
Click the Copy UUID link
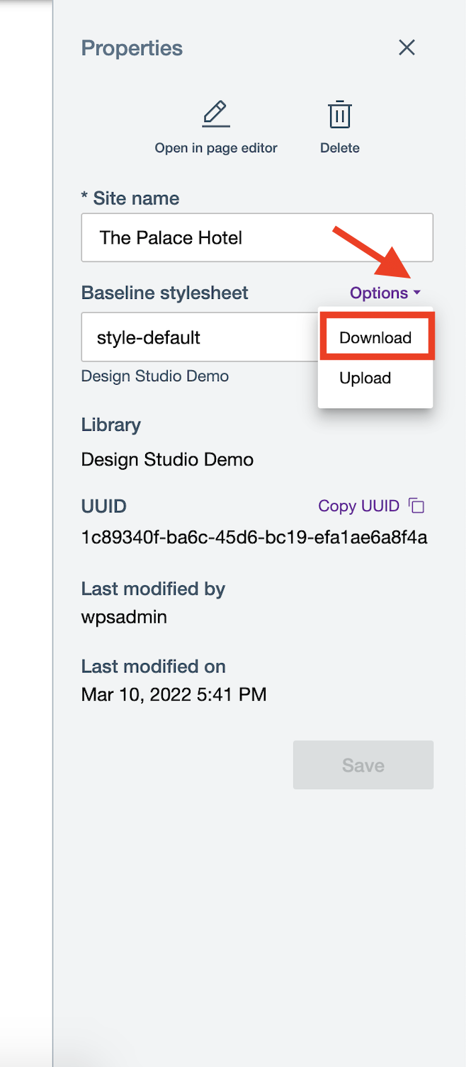[x=358, y=505]
